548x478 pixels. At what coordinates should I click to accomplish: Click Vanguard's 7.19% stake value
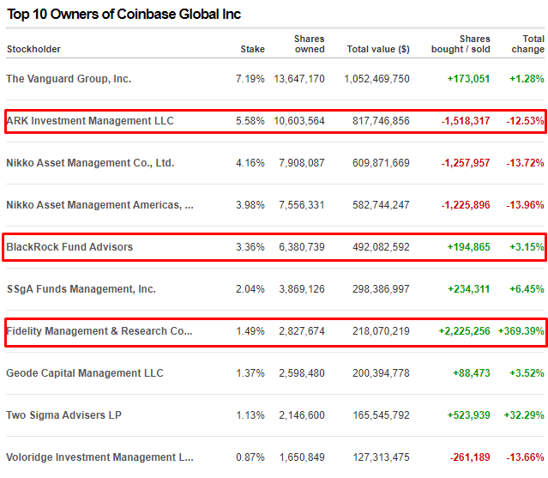click(x=250, y=79)
